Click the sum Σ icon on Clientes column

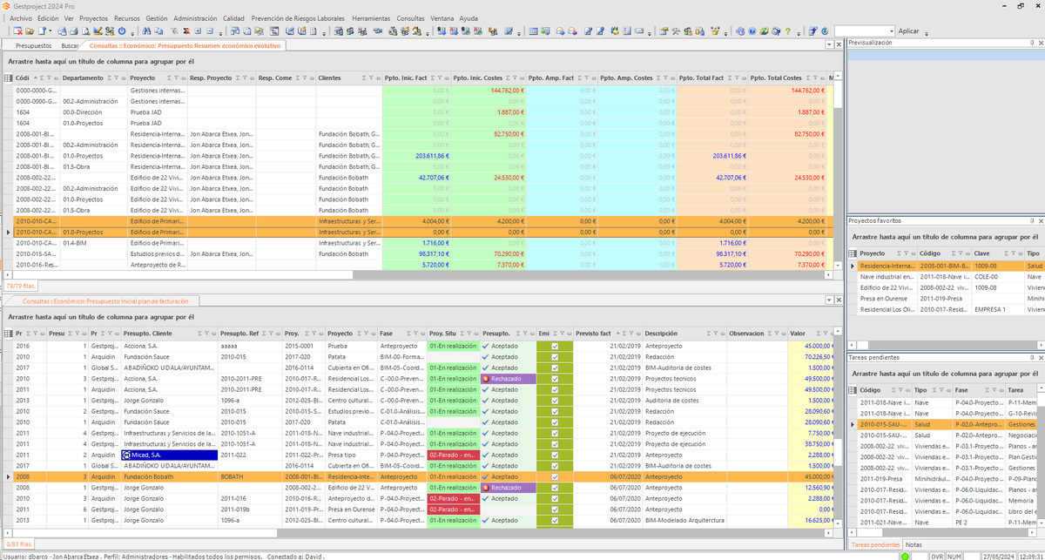click(x=362, y=78)
